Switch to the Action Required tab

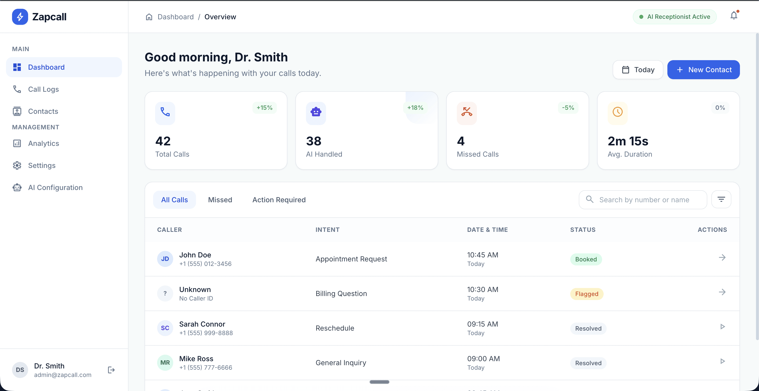click(x=279, y=200)
